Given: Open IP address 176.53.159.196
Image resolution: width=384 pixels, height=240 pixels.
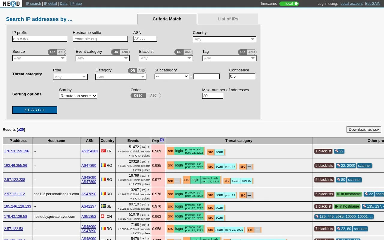Looking at the screenshot, I should pyautogui.click(x=16, y=151).
